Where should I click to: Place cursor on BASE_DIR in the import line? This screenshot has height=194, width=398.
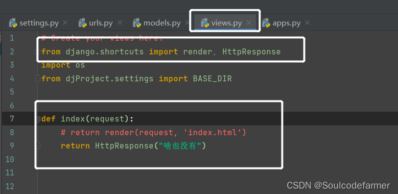pyautogui.click(x=212, y=78)
